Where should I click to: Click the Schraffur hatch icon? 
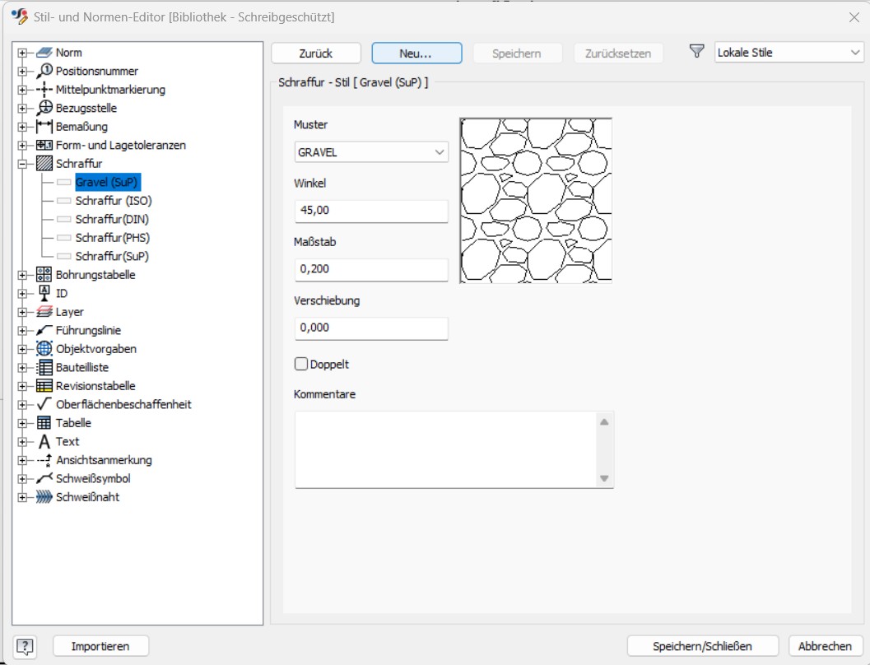point(44,164)
